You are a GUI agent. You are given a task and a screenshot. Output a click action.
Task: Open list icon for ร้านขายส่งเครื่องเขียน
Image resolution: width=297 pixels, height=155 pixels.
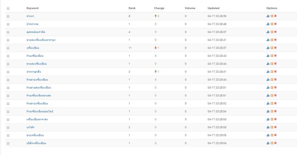point(272,87)
